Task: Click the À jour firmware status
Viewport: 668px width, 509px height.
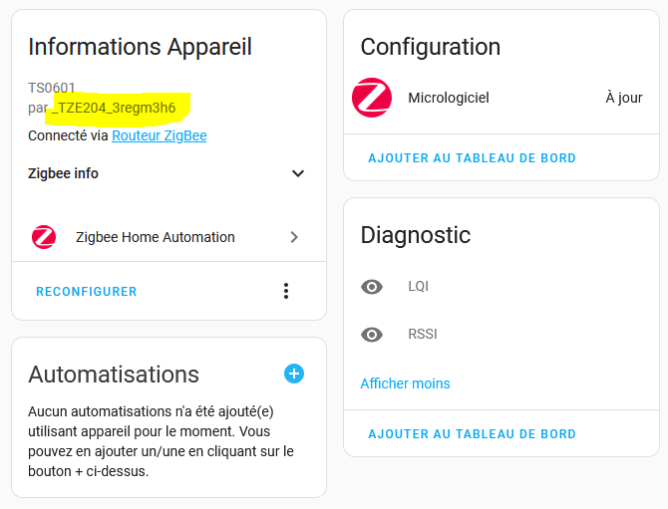Action: coord(624,98)
